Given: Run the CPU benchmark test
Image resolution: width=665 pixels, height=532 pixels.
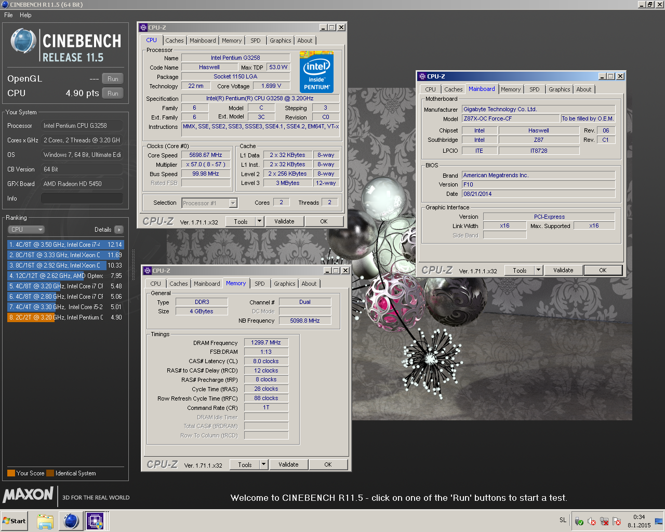Looking at the screenshot, I should tap(113, 94).
